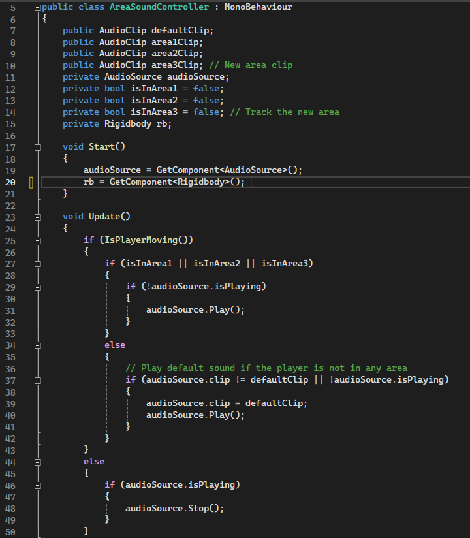Click 'isInArea2' declaration on line 13
This screenshot has width=470, height=538.
(x=154, y=100)
